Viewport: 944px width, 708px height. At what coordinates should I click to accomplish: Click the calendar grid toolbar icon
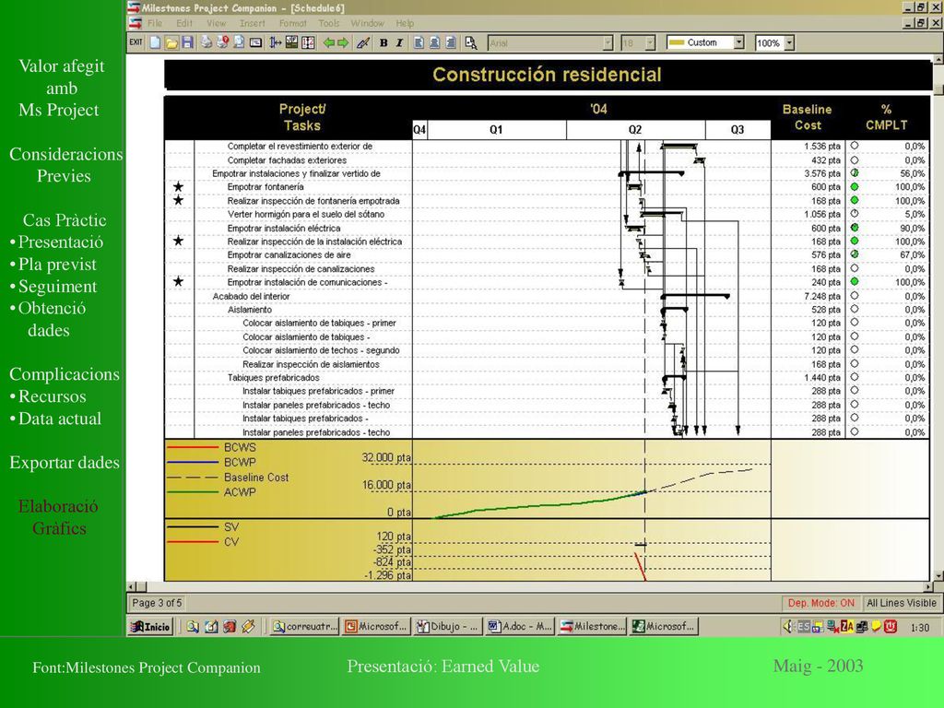coord(292,42)
